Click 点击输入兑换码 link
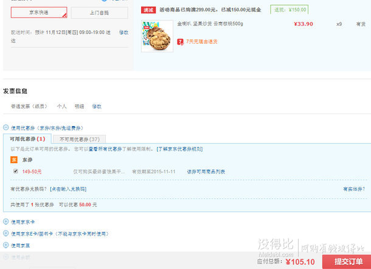 point(68,189)
